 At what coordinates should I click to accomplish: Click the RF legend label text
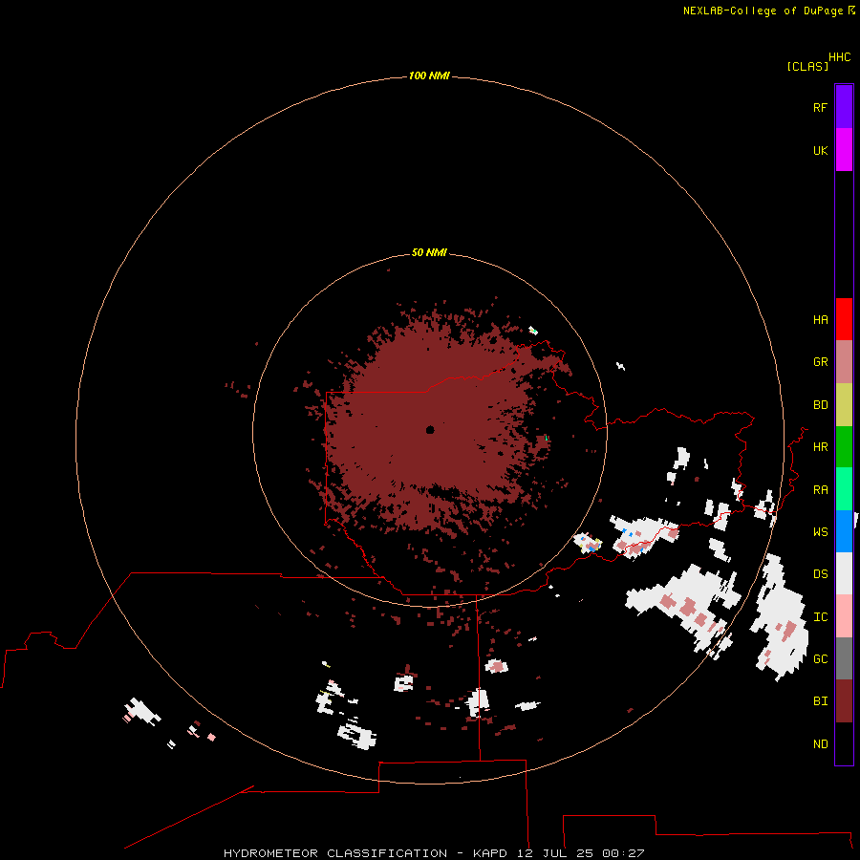[820, 108]
